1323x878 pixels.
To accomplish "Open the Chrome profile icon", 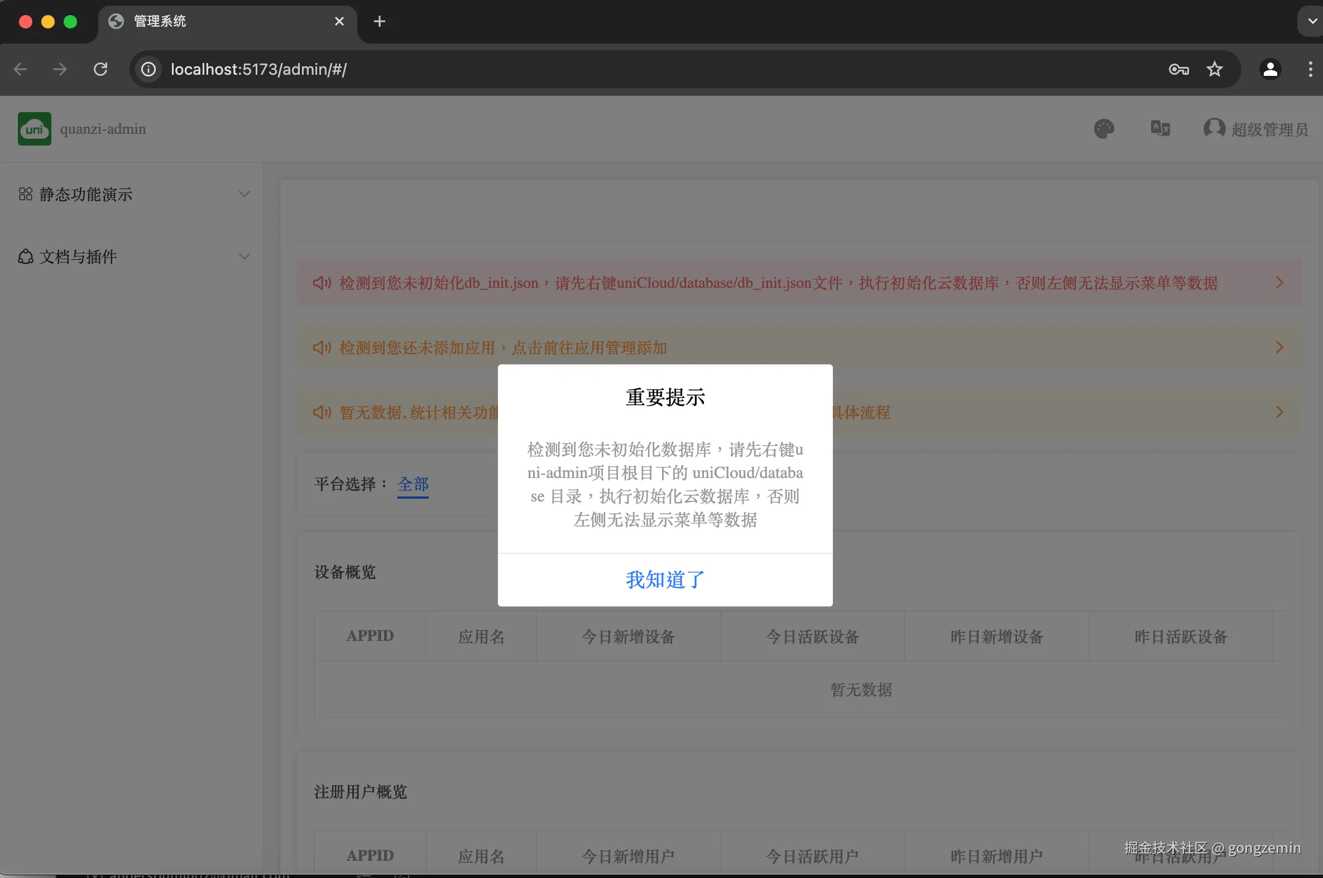I will [x=1270, y=69].
